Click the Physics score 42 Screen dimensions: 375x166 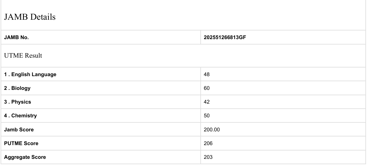(207, 102)
